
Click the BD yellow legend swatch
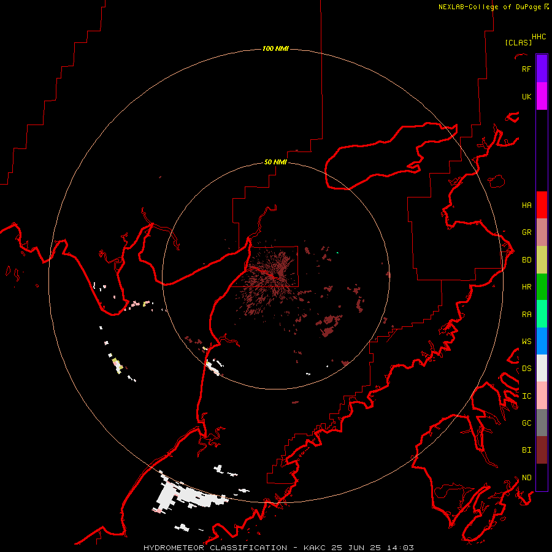542,260
